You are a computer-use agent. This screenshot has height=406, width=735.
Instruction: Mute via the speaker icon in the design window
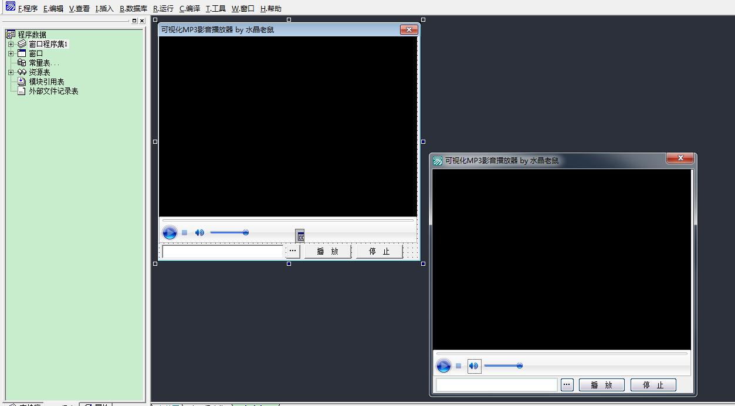coord(199,233)
